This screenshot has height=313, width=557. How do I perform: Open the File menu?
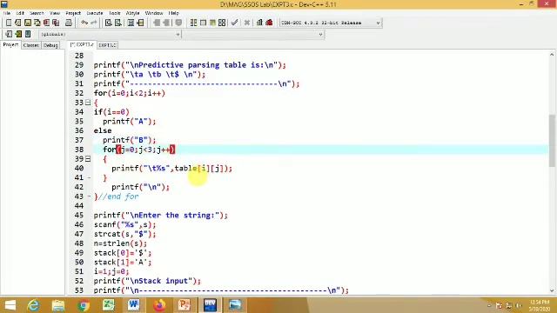[x=7, y=13]
